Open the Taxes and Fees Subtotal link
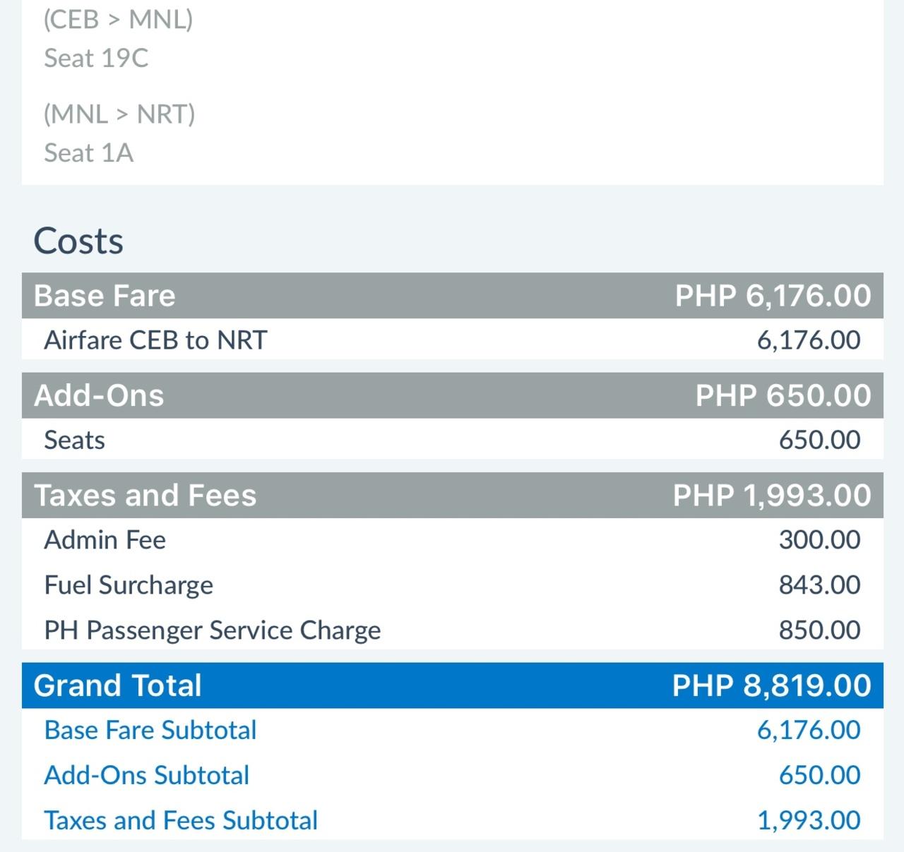The width and height of the screenshot is (904, 852). point(181,820)
